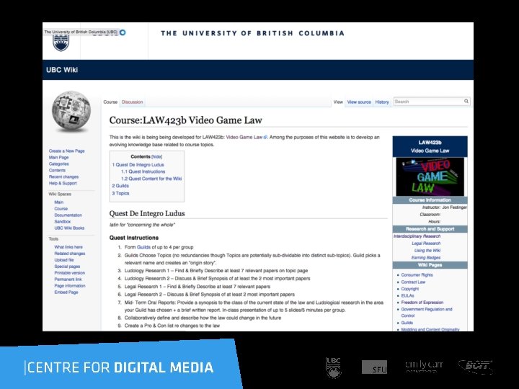Open the Main wiki space

pos(59,202)
